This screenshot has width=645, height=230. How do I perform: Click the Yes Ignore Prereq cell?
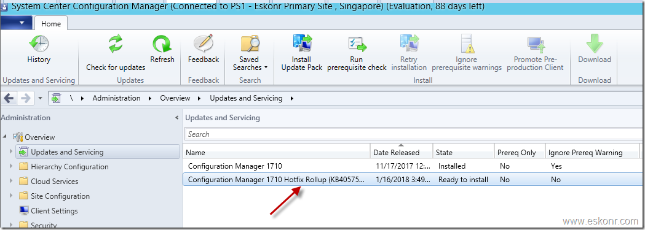click(x=556, y=166)
